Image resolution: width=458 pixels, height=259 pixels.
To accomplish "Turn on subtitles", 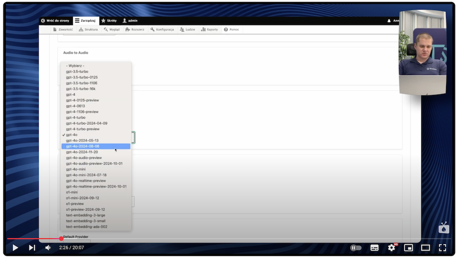I will pos(375,248).
